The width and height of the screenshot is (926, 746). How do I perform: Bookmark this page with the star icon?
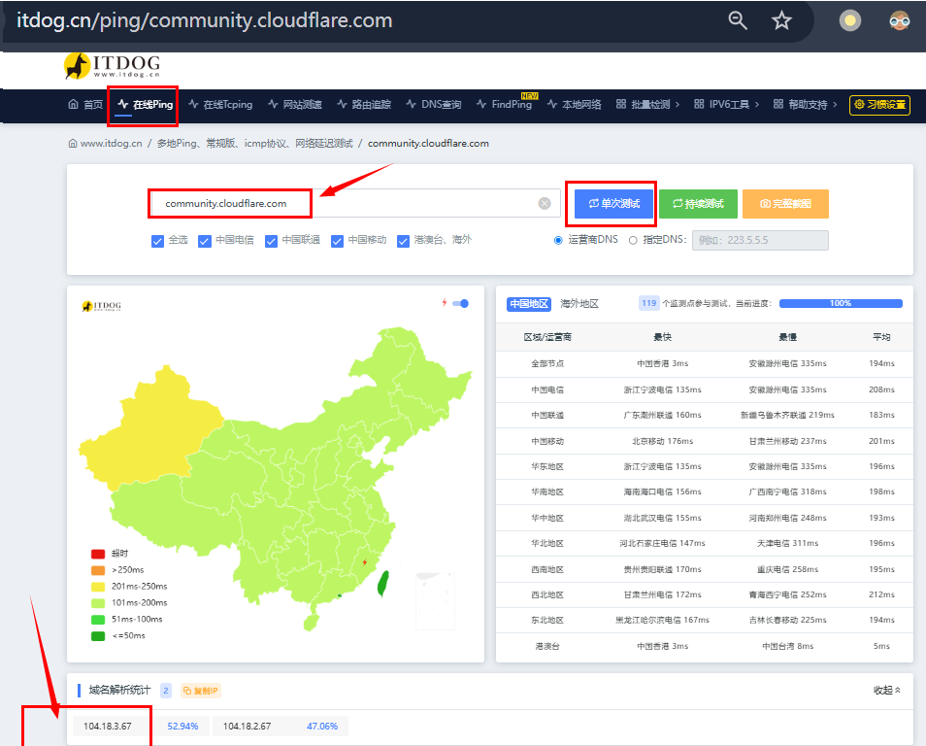tap(781, 20)
